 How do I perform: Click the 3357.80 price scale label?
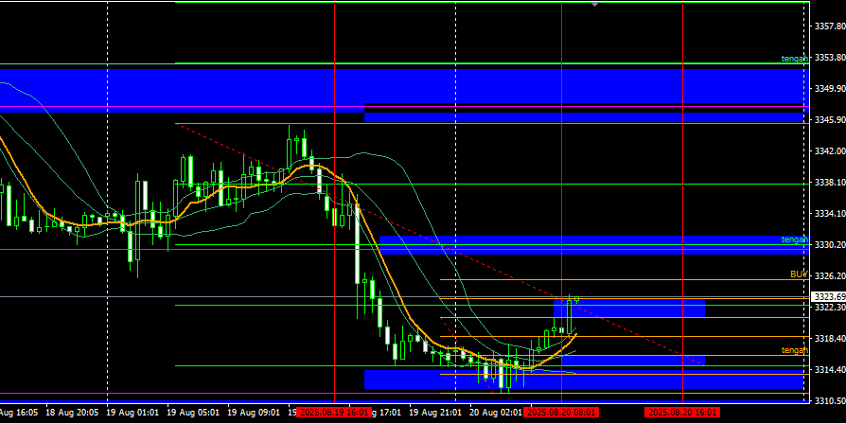point(828,26)
